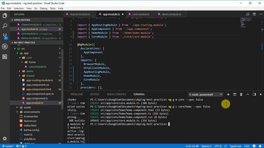Split the terminal panel
This screenshot has width=264, height=148.
235,95
